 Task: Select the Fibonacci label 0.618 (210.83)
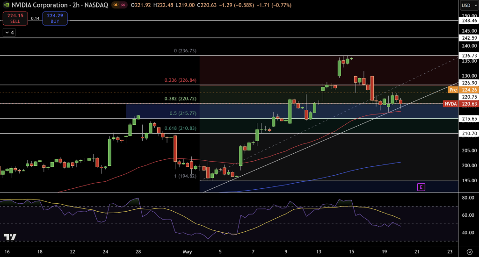click(180, 128)
